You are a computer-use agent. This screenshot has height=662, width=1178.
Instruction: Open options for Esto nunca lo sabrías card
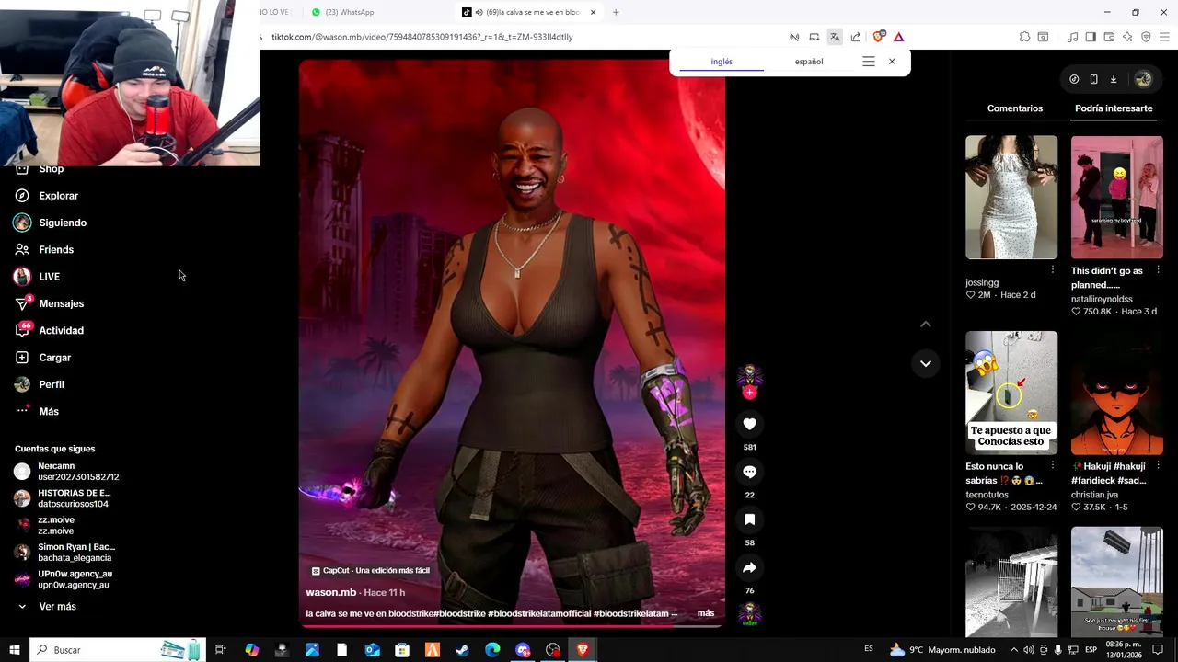click(x=1053, y=465)
